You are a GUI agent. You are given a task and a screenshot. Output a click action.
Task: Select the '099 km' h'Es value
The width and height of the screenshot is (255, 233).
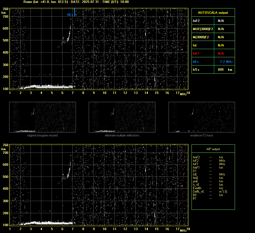coord(225,70)
